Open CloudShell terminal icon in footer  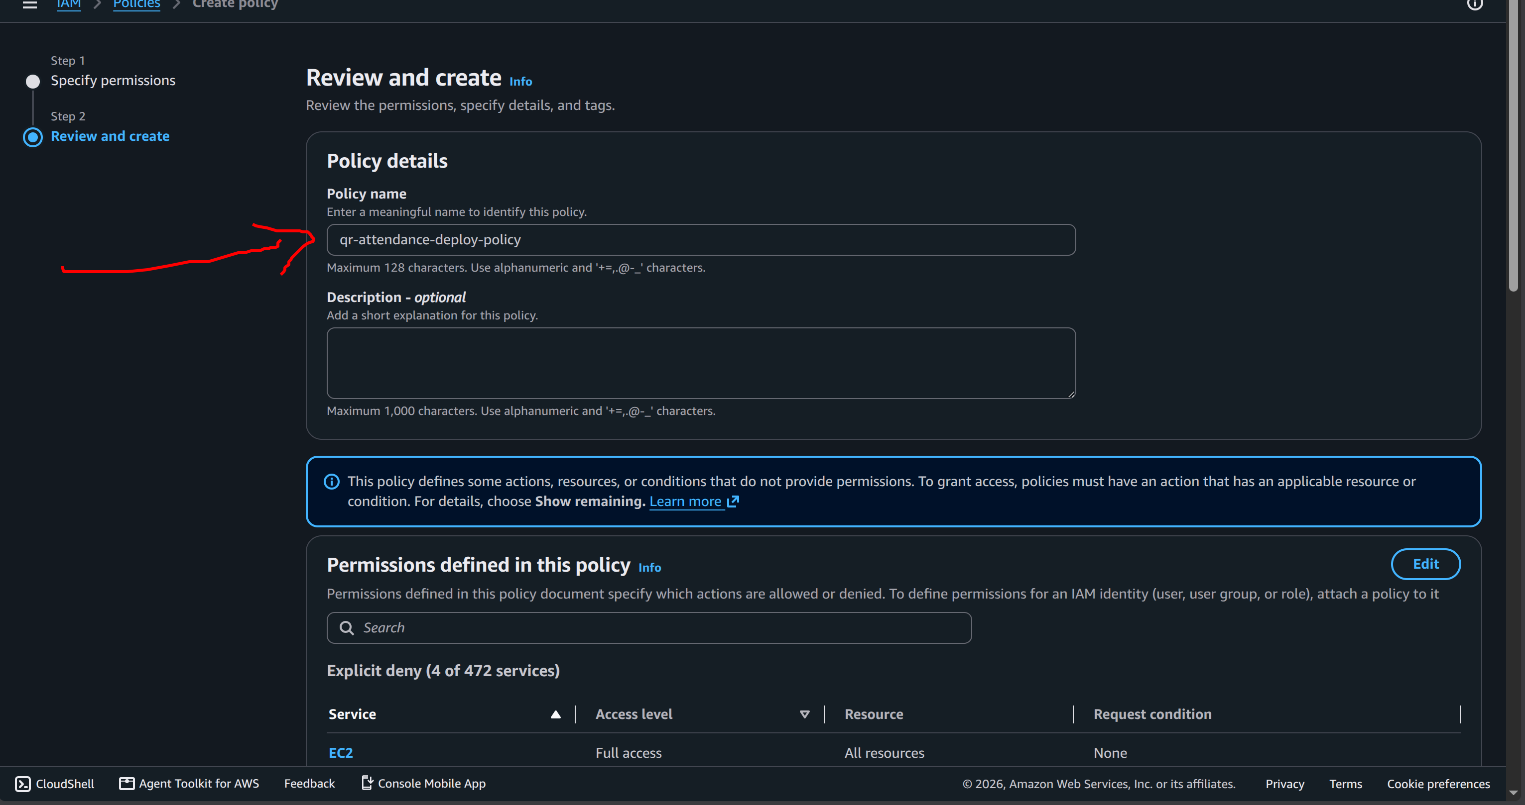[22, 784]
